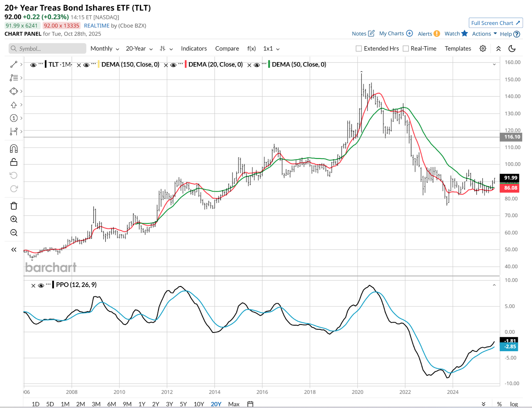Open the Indicators menu
532x408 pixels.
[x=194, y=49]
